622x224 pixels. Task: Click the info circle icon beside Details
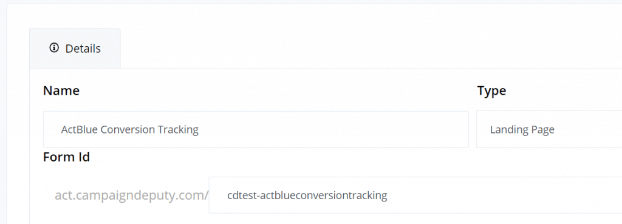(x=54, y=48)
